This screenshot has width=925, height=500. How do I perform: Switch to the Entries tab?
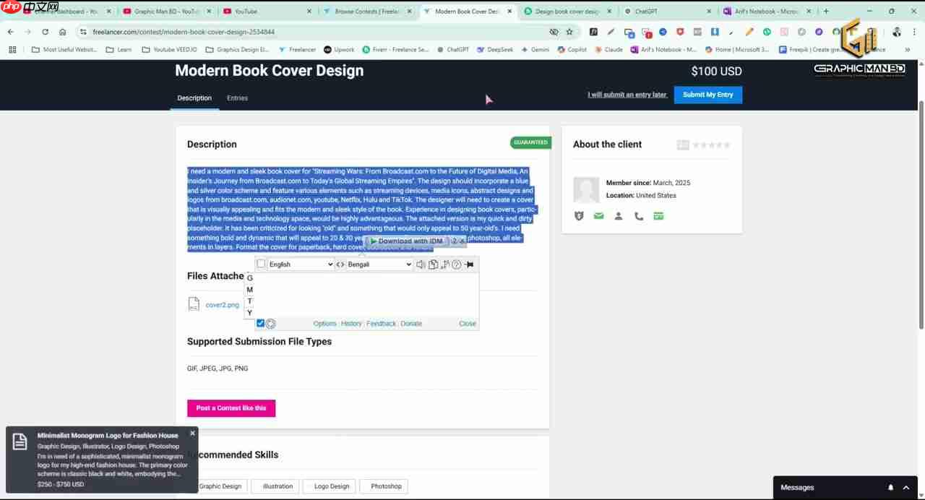coord(237,98)
